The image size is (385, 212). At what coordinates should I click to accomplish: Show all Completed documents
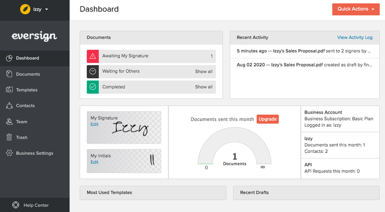tap(204, 87)
